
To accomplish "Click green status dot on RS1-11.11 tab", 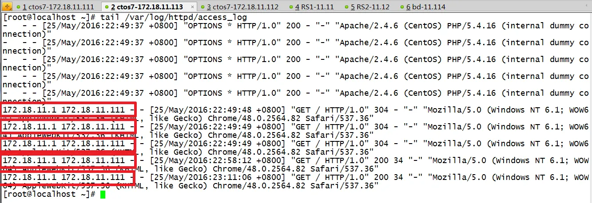I will pos(297,8).
